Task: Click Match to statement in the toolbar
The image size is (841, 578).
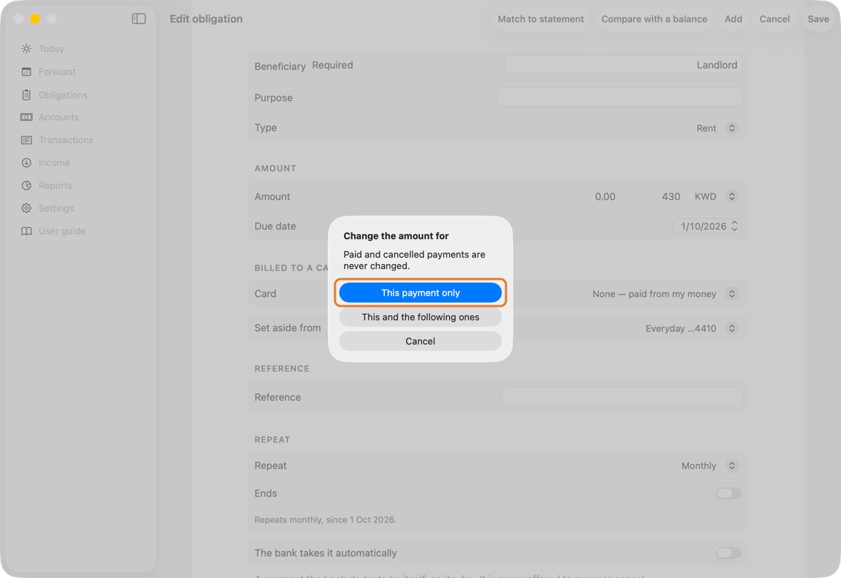Action: (541, 19)
